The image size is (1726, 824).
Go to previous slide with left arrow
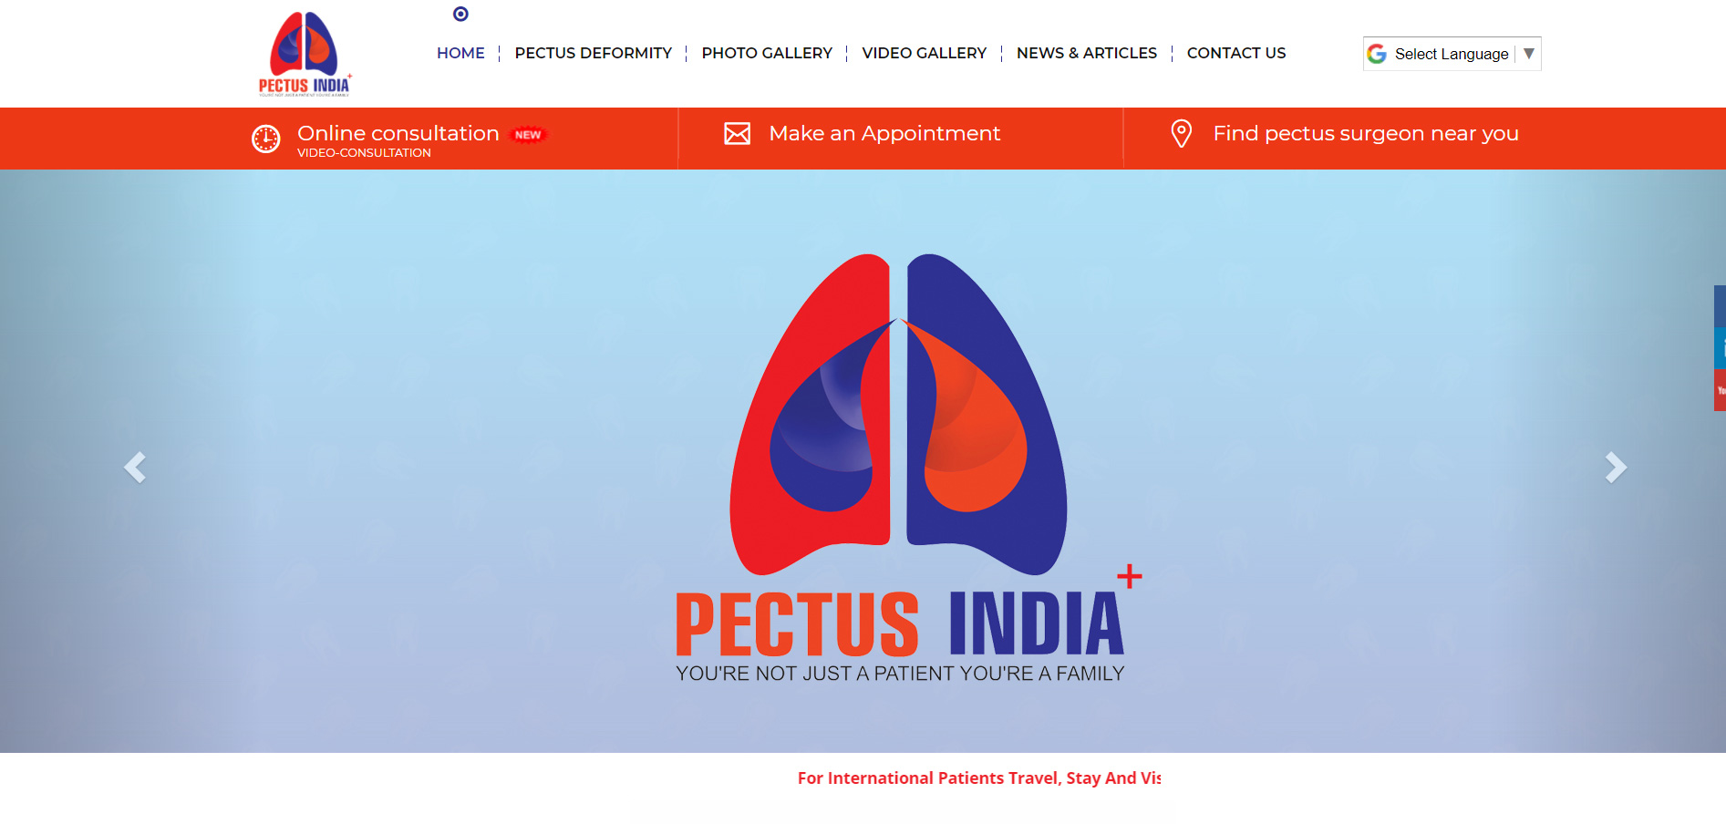[135, 467]
